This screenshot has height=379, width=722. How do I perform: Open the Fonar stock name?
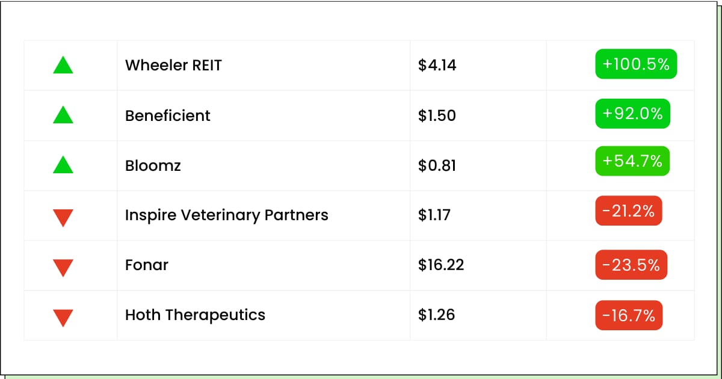point(147,265)
